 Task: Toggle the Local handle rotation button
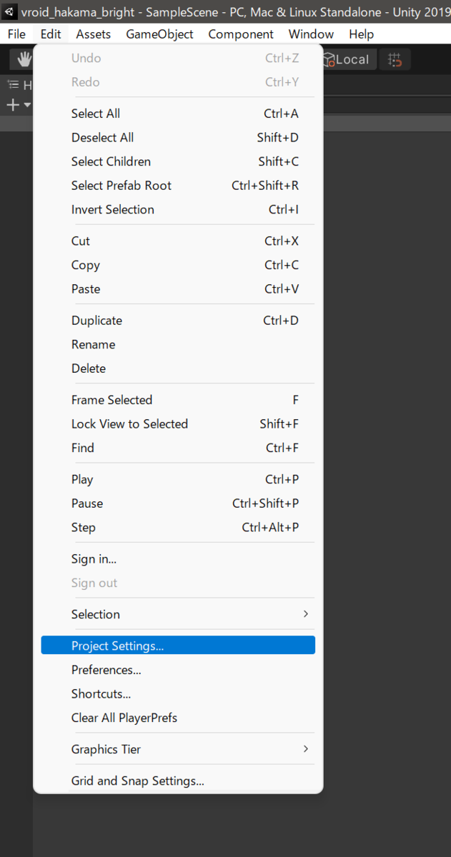[346, 60]
